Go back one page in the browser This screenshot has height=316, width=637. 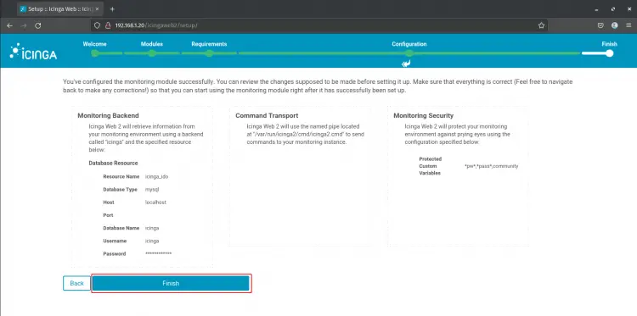pyautogui.click(x=9, y=25)
